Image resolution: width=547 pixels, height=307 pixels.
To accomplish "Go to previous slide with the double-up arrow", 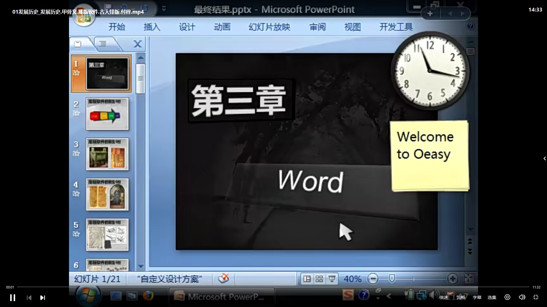I will 470,241.
